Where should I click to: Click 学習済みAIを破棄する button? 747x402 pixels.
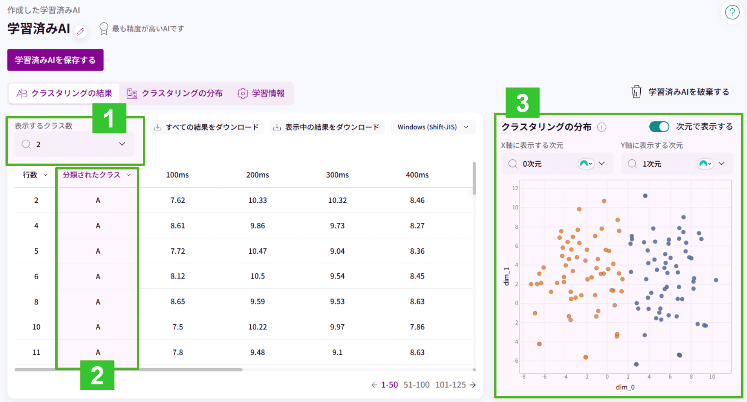[x=681, y=92]
